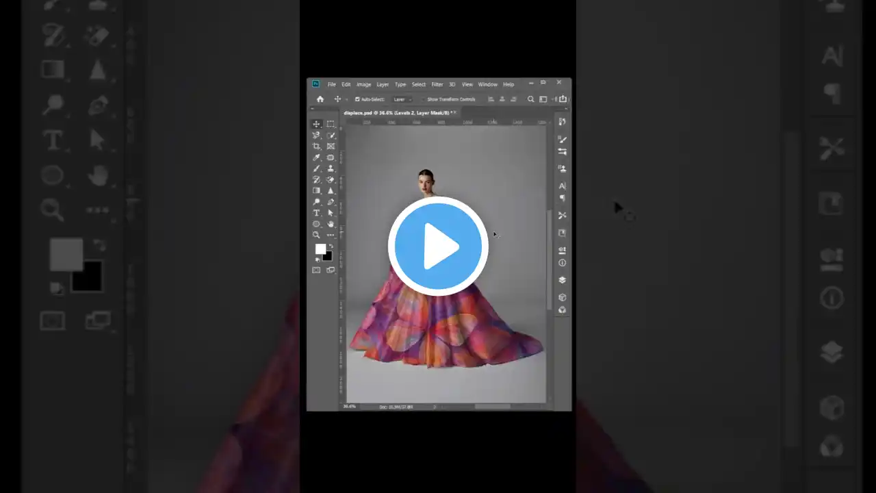Activate the Type tool
This screenshot has width=876, height=493.
[x=316, y=212]
